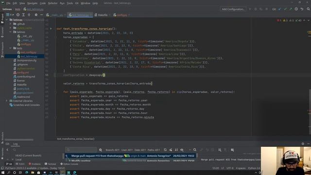311x175 pixels.
Task: Open the Terminal tool window tab
Action: (x=50, y=164)
